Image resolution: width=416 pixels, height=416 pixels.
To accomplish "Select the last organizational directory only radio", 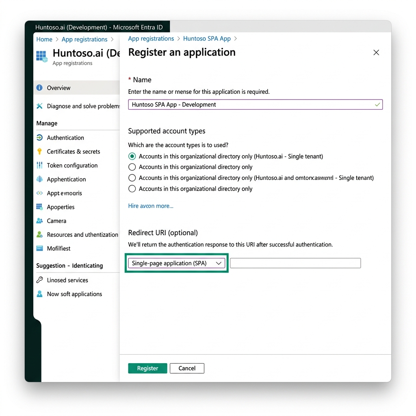I will 132,188.
